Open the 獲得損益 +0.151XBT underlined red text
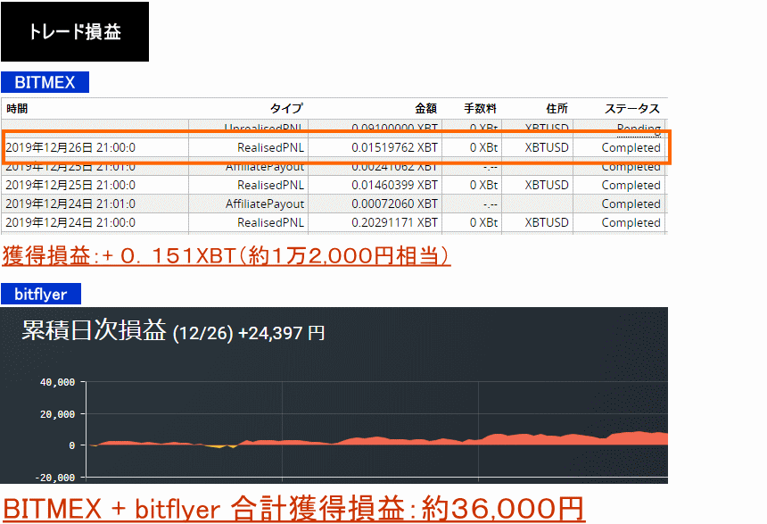Screen dimensions: 767x524 [x=226, y=256]
